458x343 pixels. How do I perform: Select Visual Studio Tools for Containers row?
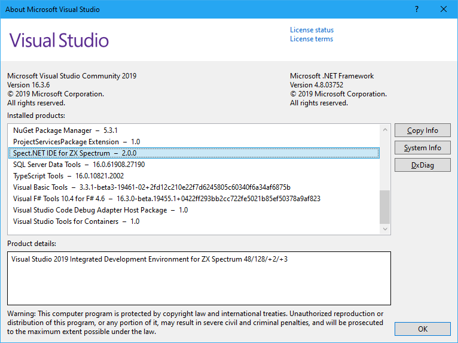(x=194, y=221)
